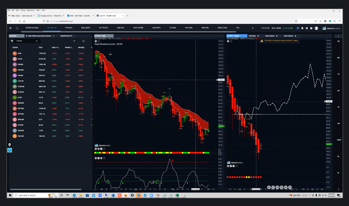
Task: Open settings gear icon in the header
Action: point(307,28)
